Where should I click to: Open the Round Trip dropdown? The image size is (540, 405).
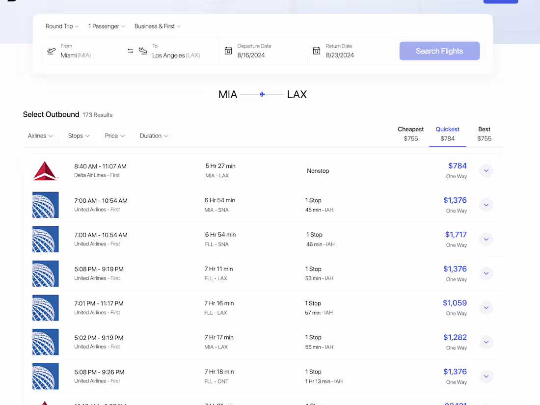(62, 26)
